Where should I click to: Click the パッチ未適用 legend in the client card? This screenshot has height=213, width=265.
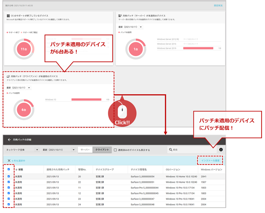tap(13, 93)
